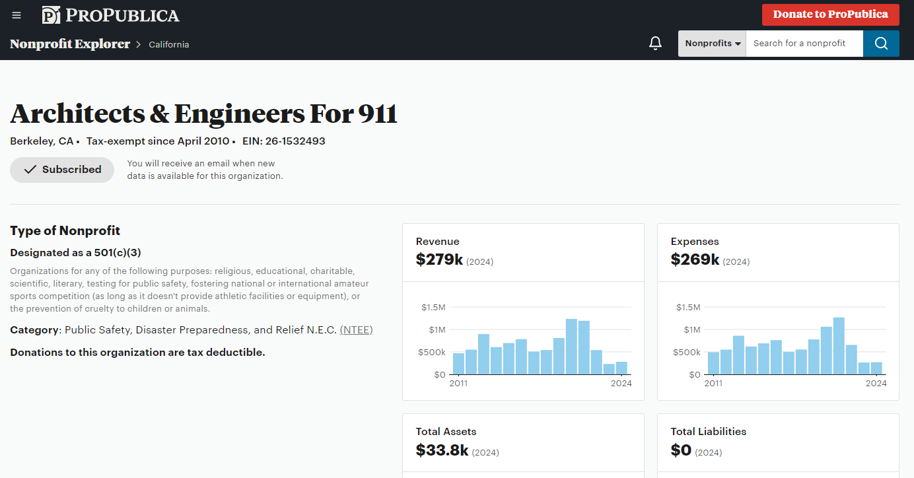Click the Expenses $269k figure

click(695, 259)
